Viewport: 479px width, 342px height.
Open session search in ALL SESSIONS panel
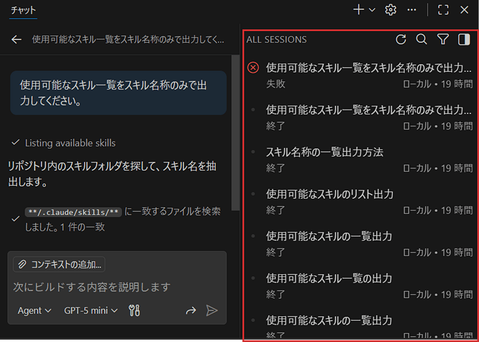coord(422,40)
